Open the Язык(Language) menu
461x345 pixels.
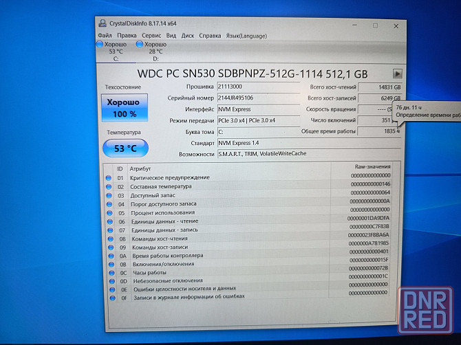246,36
